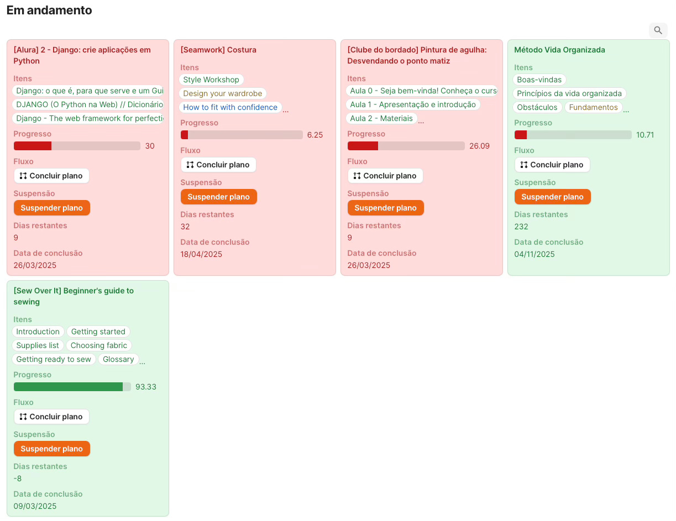Suspend the Sew Over It plan
The width and height of the screenshot is (676, 521).
coord(52,449)
